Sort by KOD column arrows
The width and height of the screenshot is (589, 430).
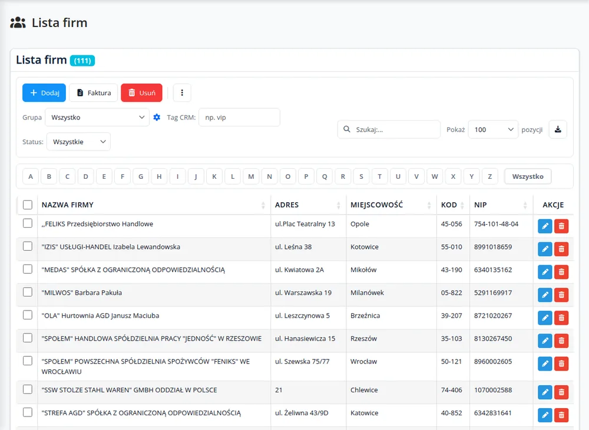(462, 205)
